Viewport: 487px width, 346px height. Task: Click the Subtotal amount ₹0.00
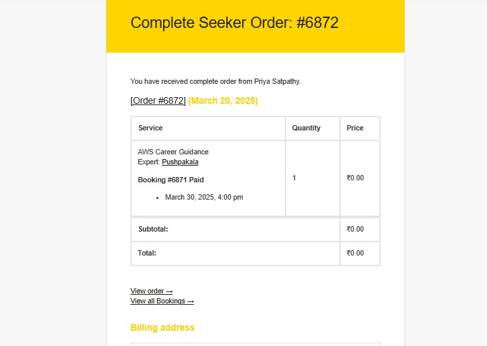point(355,229)
